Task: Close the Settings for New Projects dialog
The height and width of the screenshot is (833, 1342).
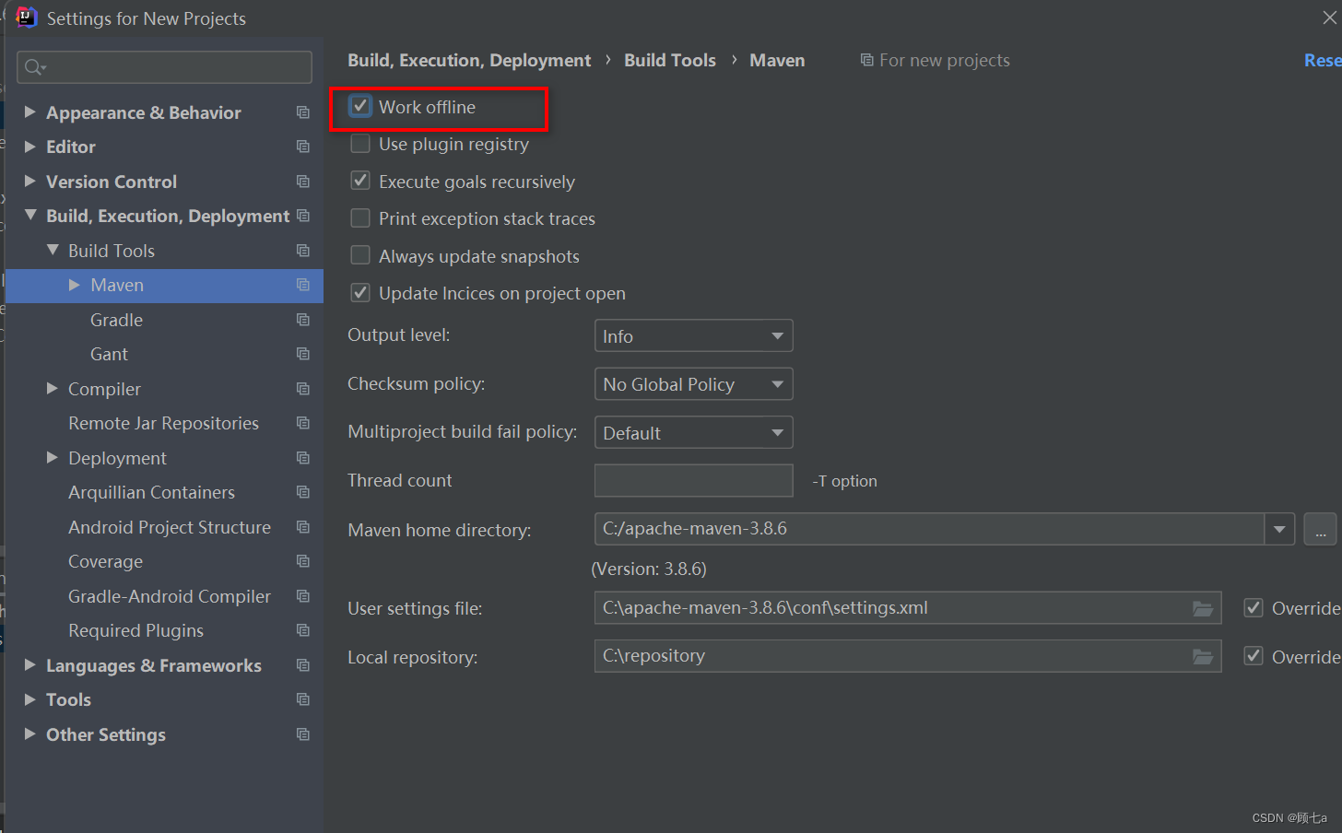Action: point(1330,18)
